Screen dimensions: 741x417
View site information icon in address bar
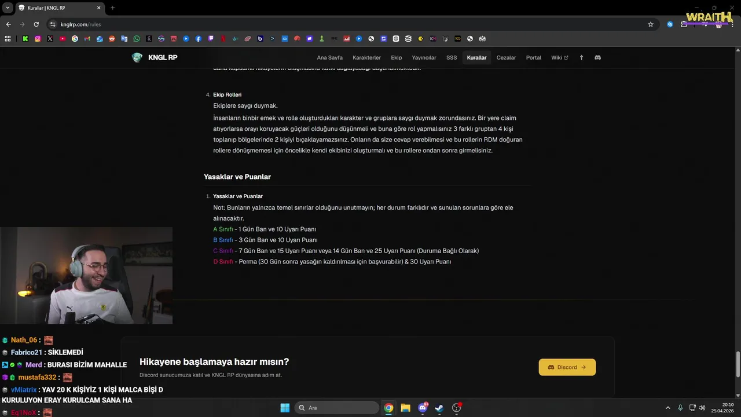53,24
